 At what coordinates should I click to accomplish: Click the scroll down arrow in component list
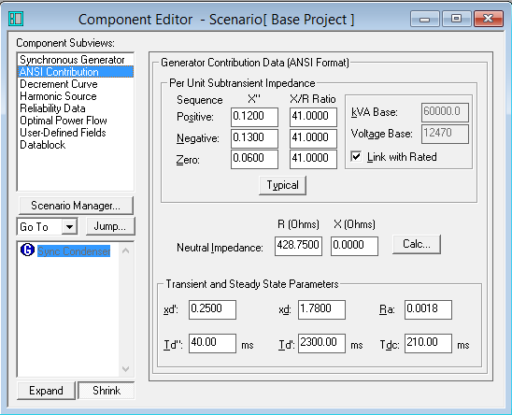[x=126, y=368]
